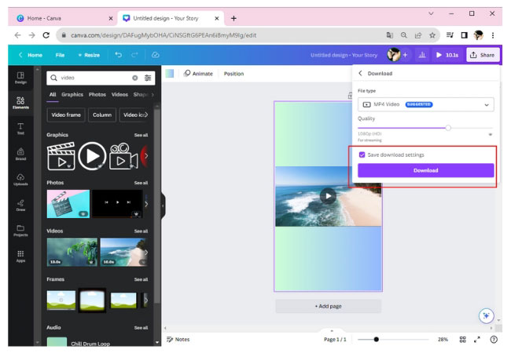Screen dimensions: 511x353
Task: Click the Notes icon at bottom
Action: coord(178,339)
